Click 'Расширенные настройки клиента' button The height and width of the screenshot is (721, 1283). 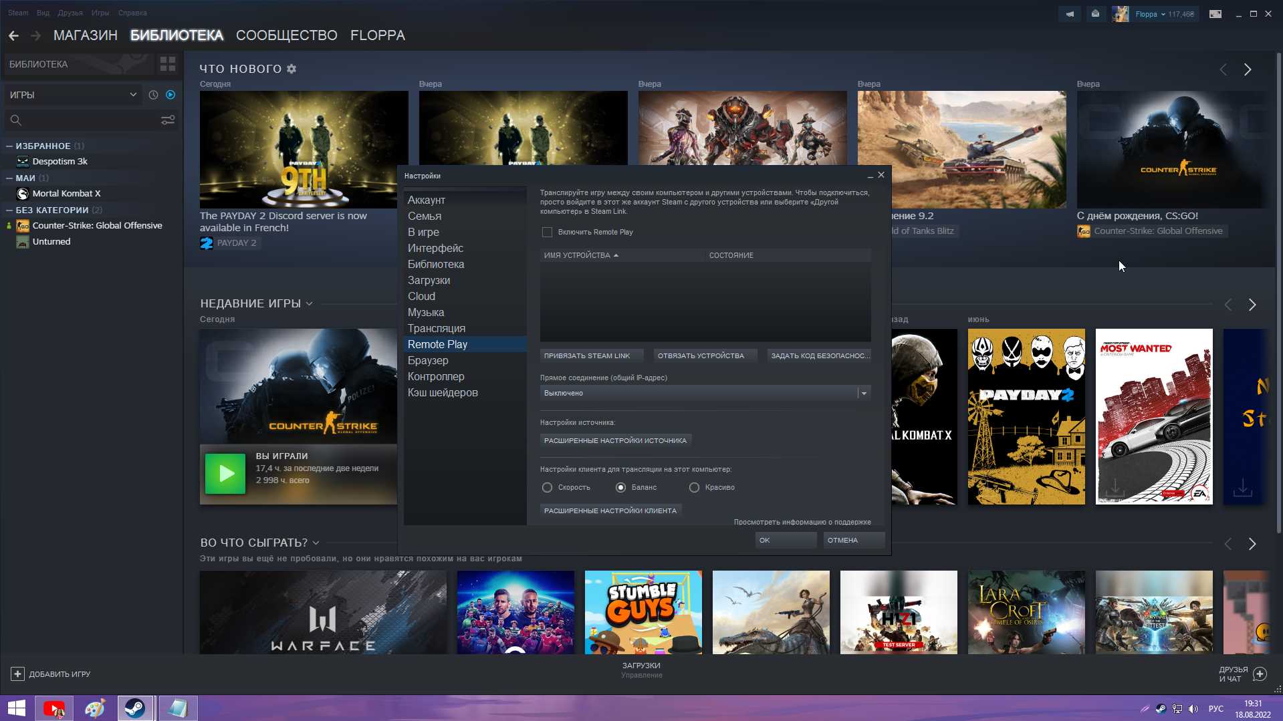[611, 511]
